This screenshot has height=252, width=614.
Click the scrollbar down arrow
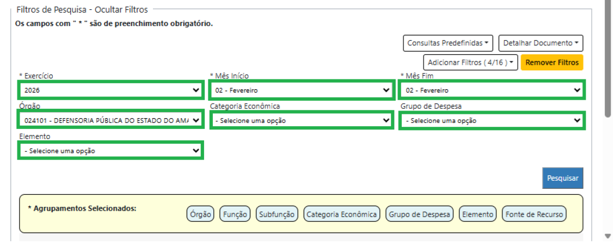point(607,236)
